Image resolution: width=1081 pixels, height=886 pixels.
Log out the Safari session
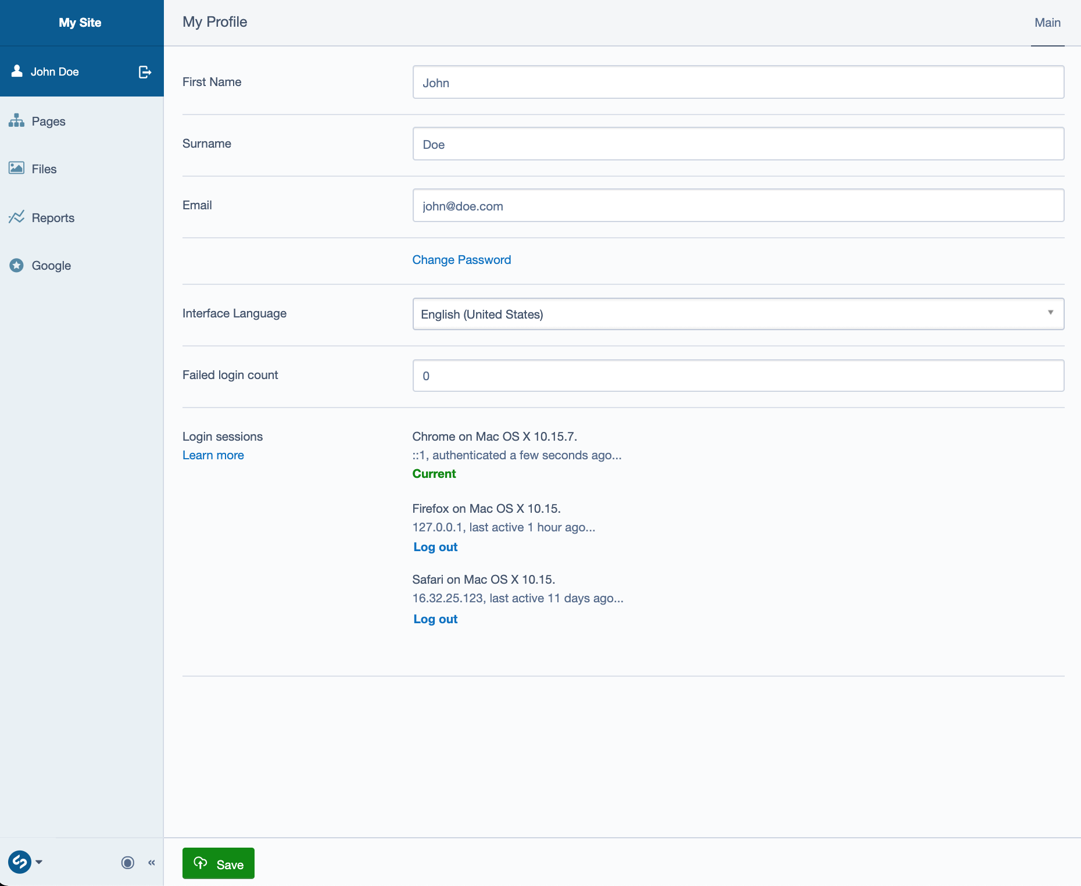(x=435, y=619)
